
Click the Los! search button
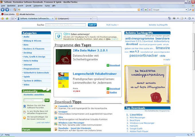92,25
